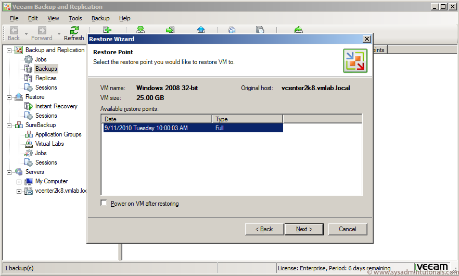Sort restore points by Date column
The image size is (459, 276).
[157, 119]
